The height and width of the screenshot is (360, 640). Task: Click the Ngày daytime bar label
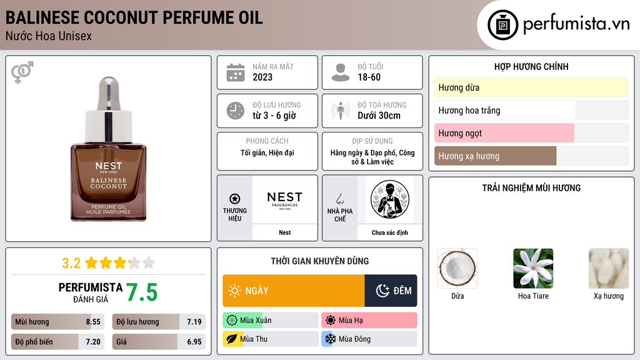pyautogui.click(x=257, y=291)
